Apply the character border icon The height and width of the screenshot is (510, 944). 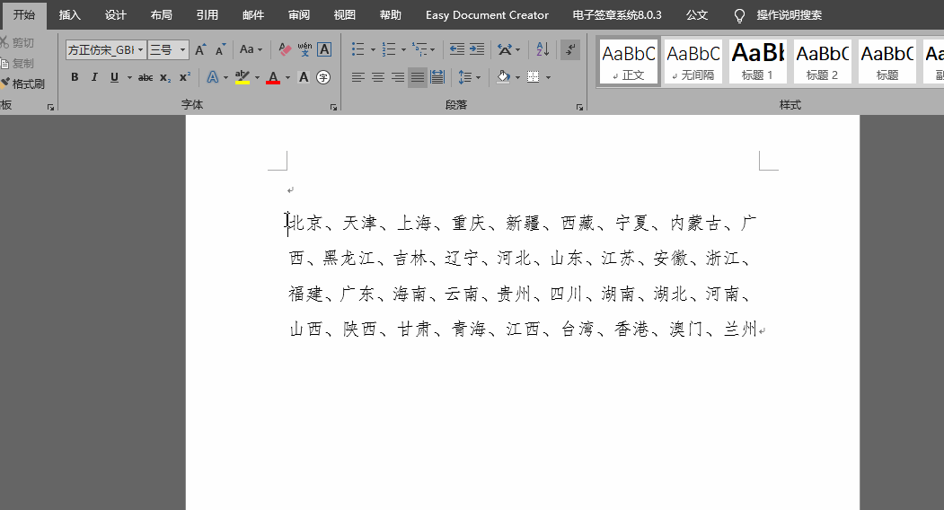pyautogui.click(x=324, y=49)
